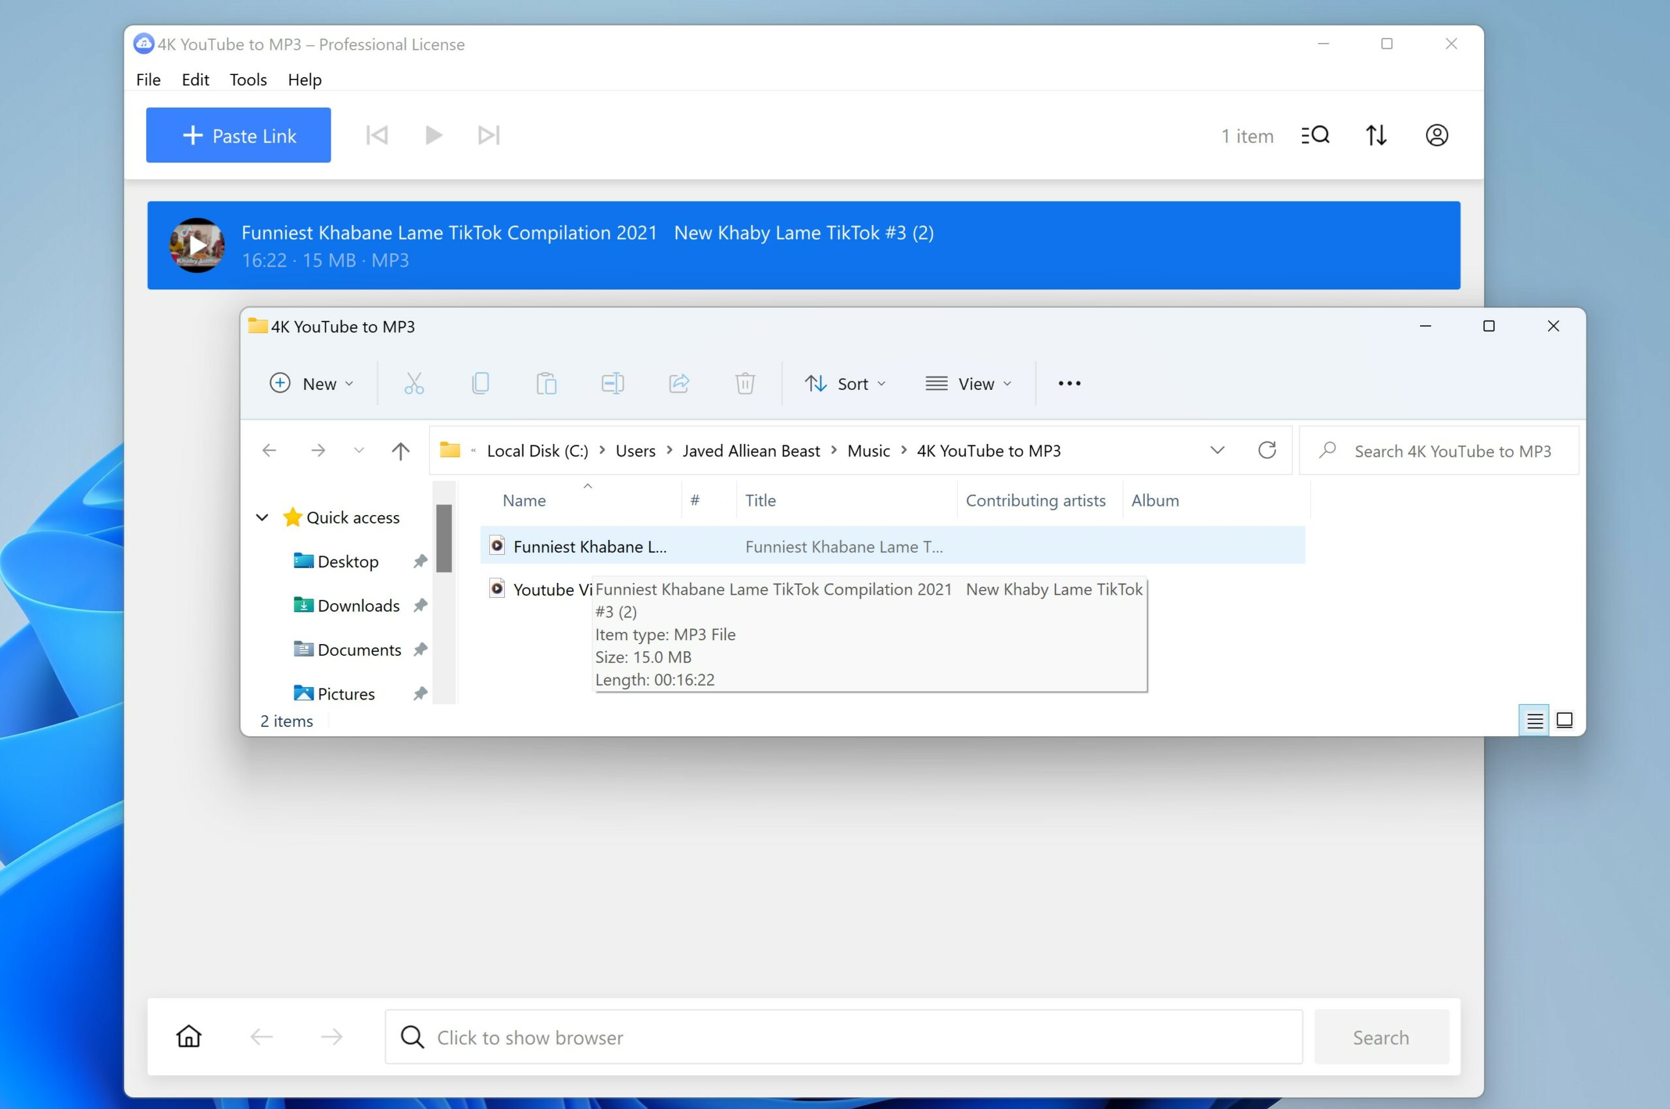The height and width of the screenshot is (1109, 1670).
Task: Skip to previous track
Action: [377, 135]
